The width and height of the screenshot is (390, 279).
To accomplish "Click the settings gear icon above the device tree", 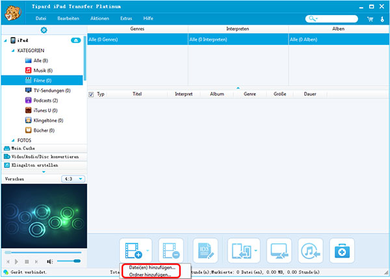I will [44, 30].
